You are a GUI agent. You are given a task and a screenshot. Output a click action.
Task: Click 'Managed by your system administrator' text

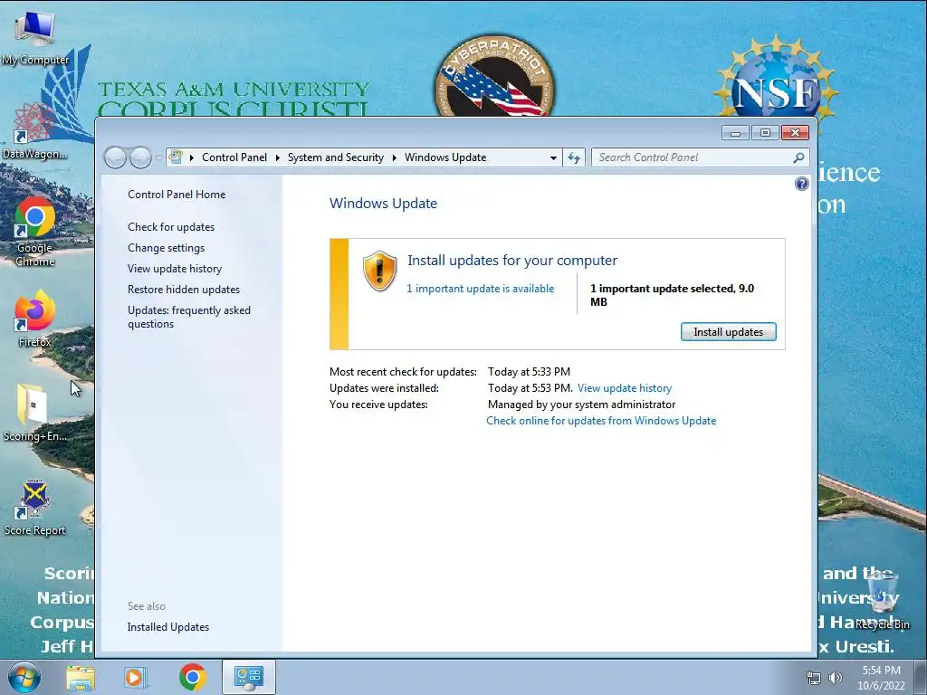click(581, 405)
